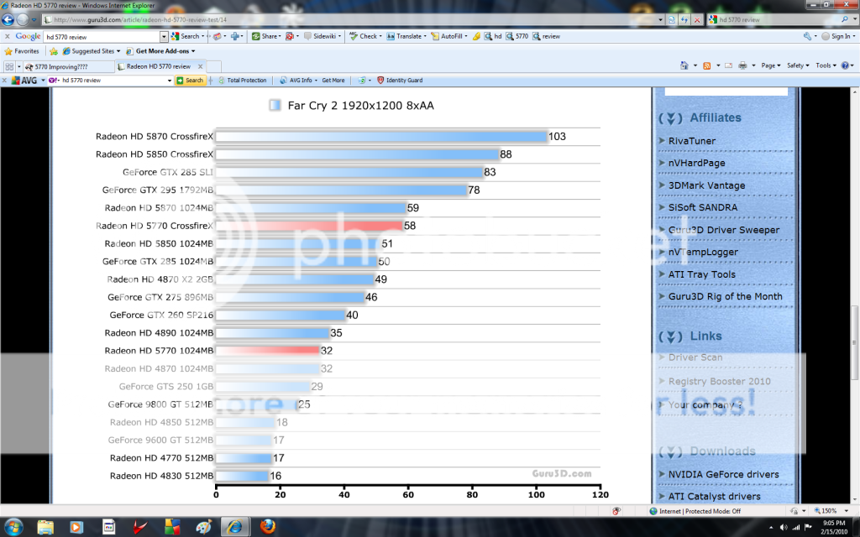Open Windows Explorer folder on the taskbar
The image size is (860, 537).
click(45, 527)
